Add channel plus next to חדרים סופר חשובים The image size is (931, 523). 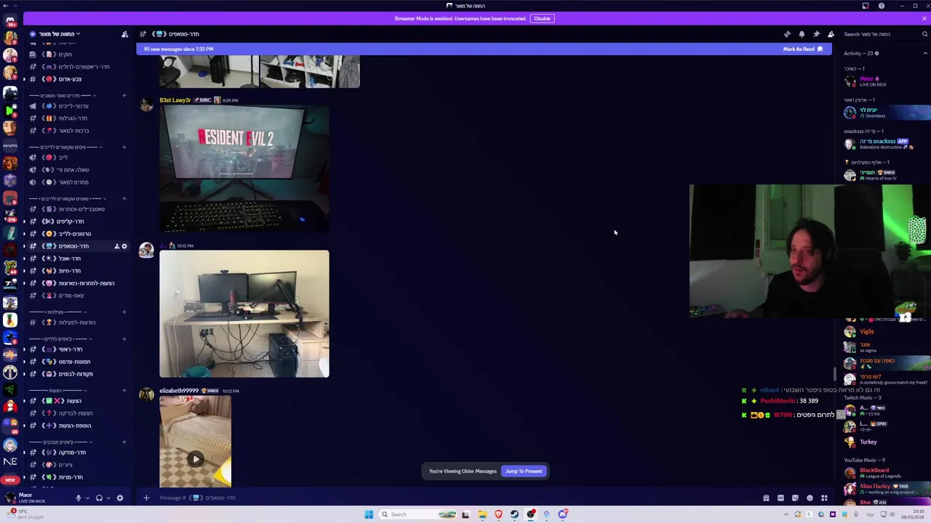124,96
